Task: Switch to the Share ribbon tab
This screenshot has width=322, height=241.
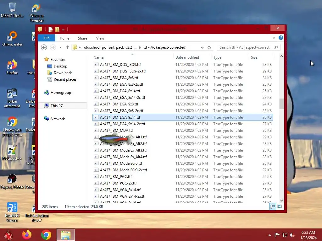Action: click(82, 38)
